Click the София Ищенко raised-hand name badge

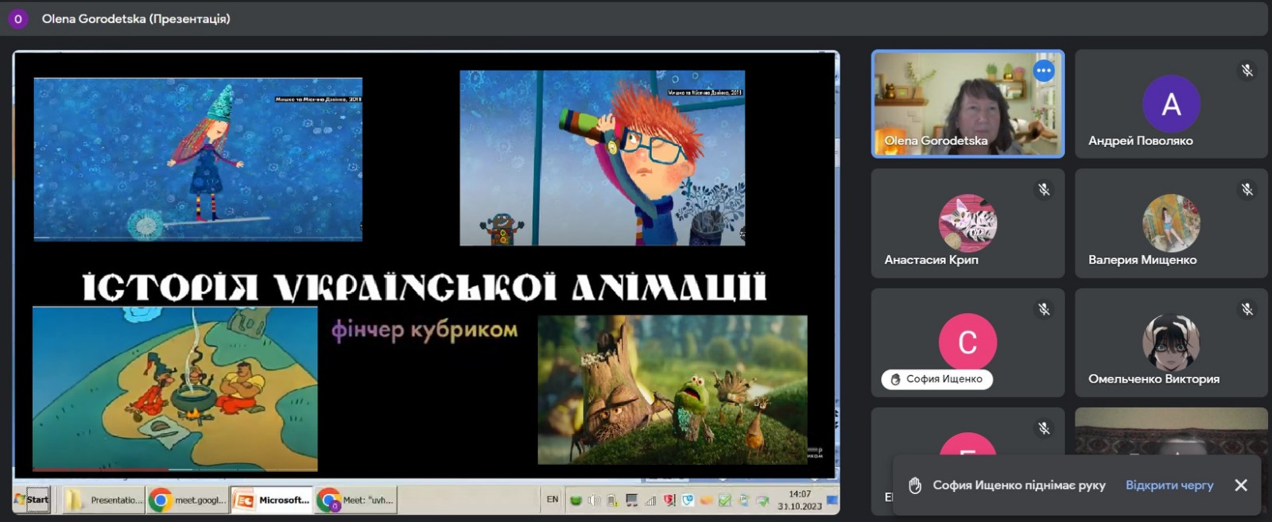pos(937,379)
